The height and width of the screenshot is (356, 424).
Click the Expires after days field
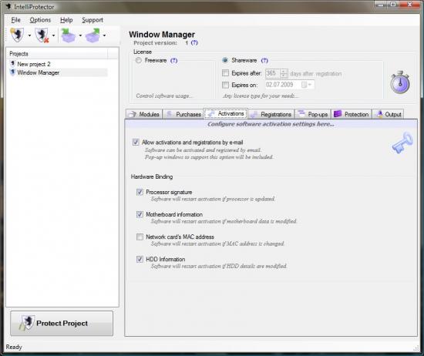click(273, 73)
